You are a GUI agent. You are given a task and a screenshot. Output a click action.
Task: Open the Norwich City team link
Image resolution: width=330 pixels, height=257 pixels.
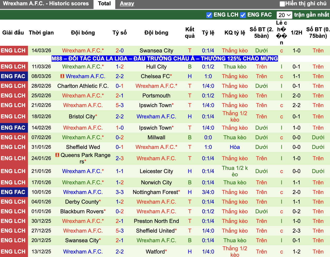pos(156,183)
